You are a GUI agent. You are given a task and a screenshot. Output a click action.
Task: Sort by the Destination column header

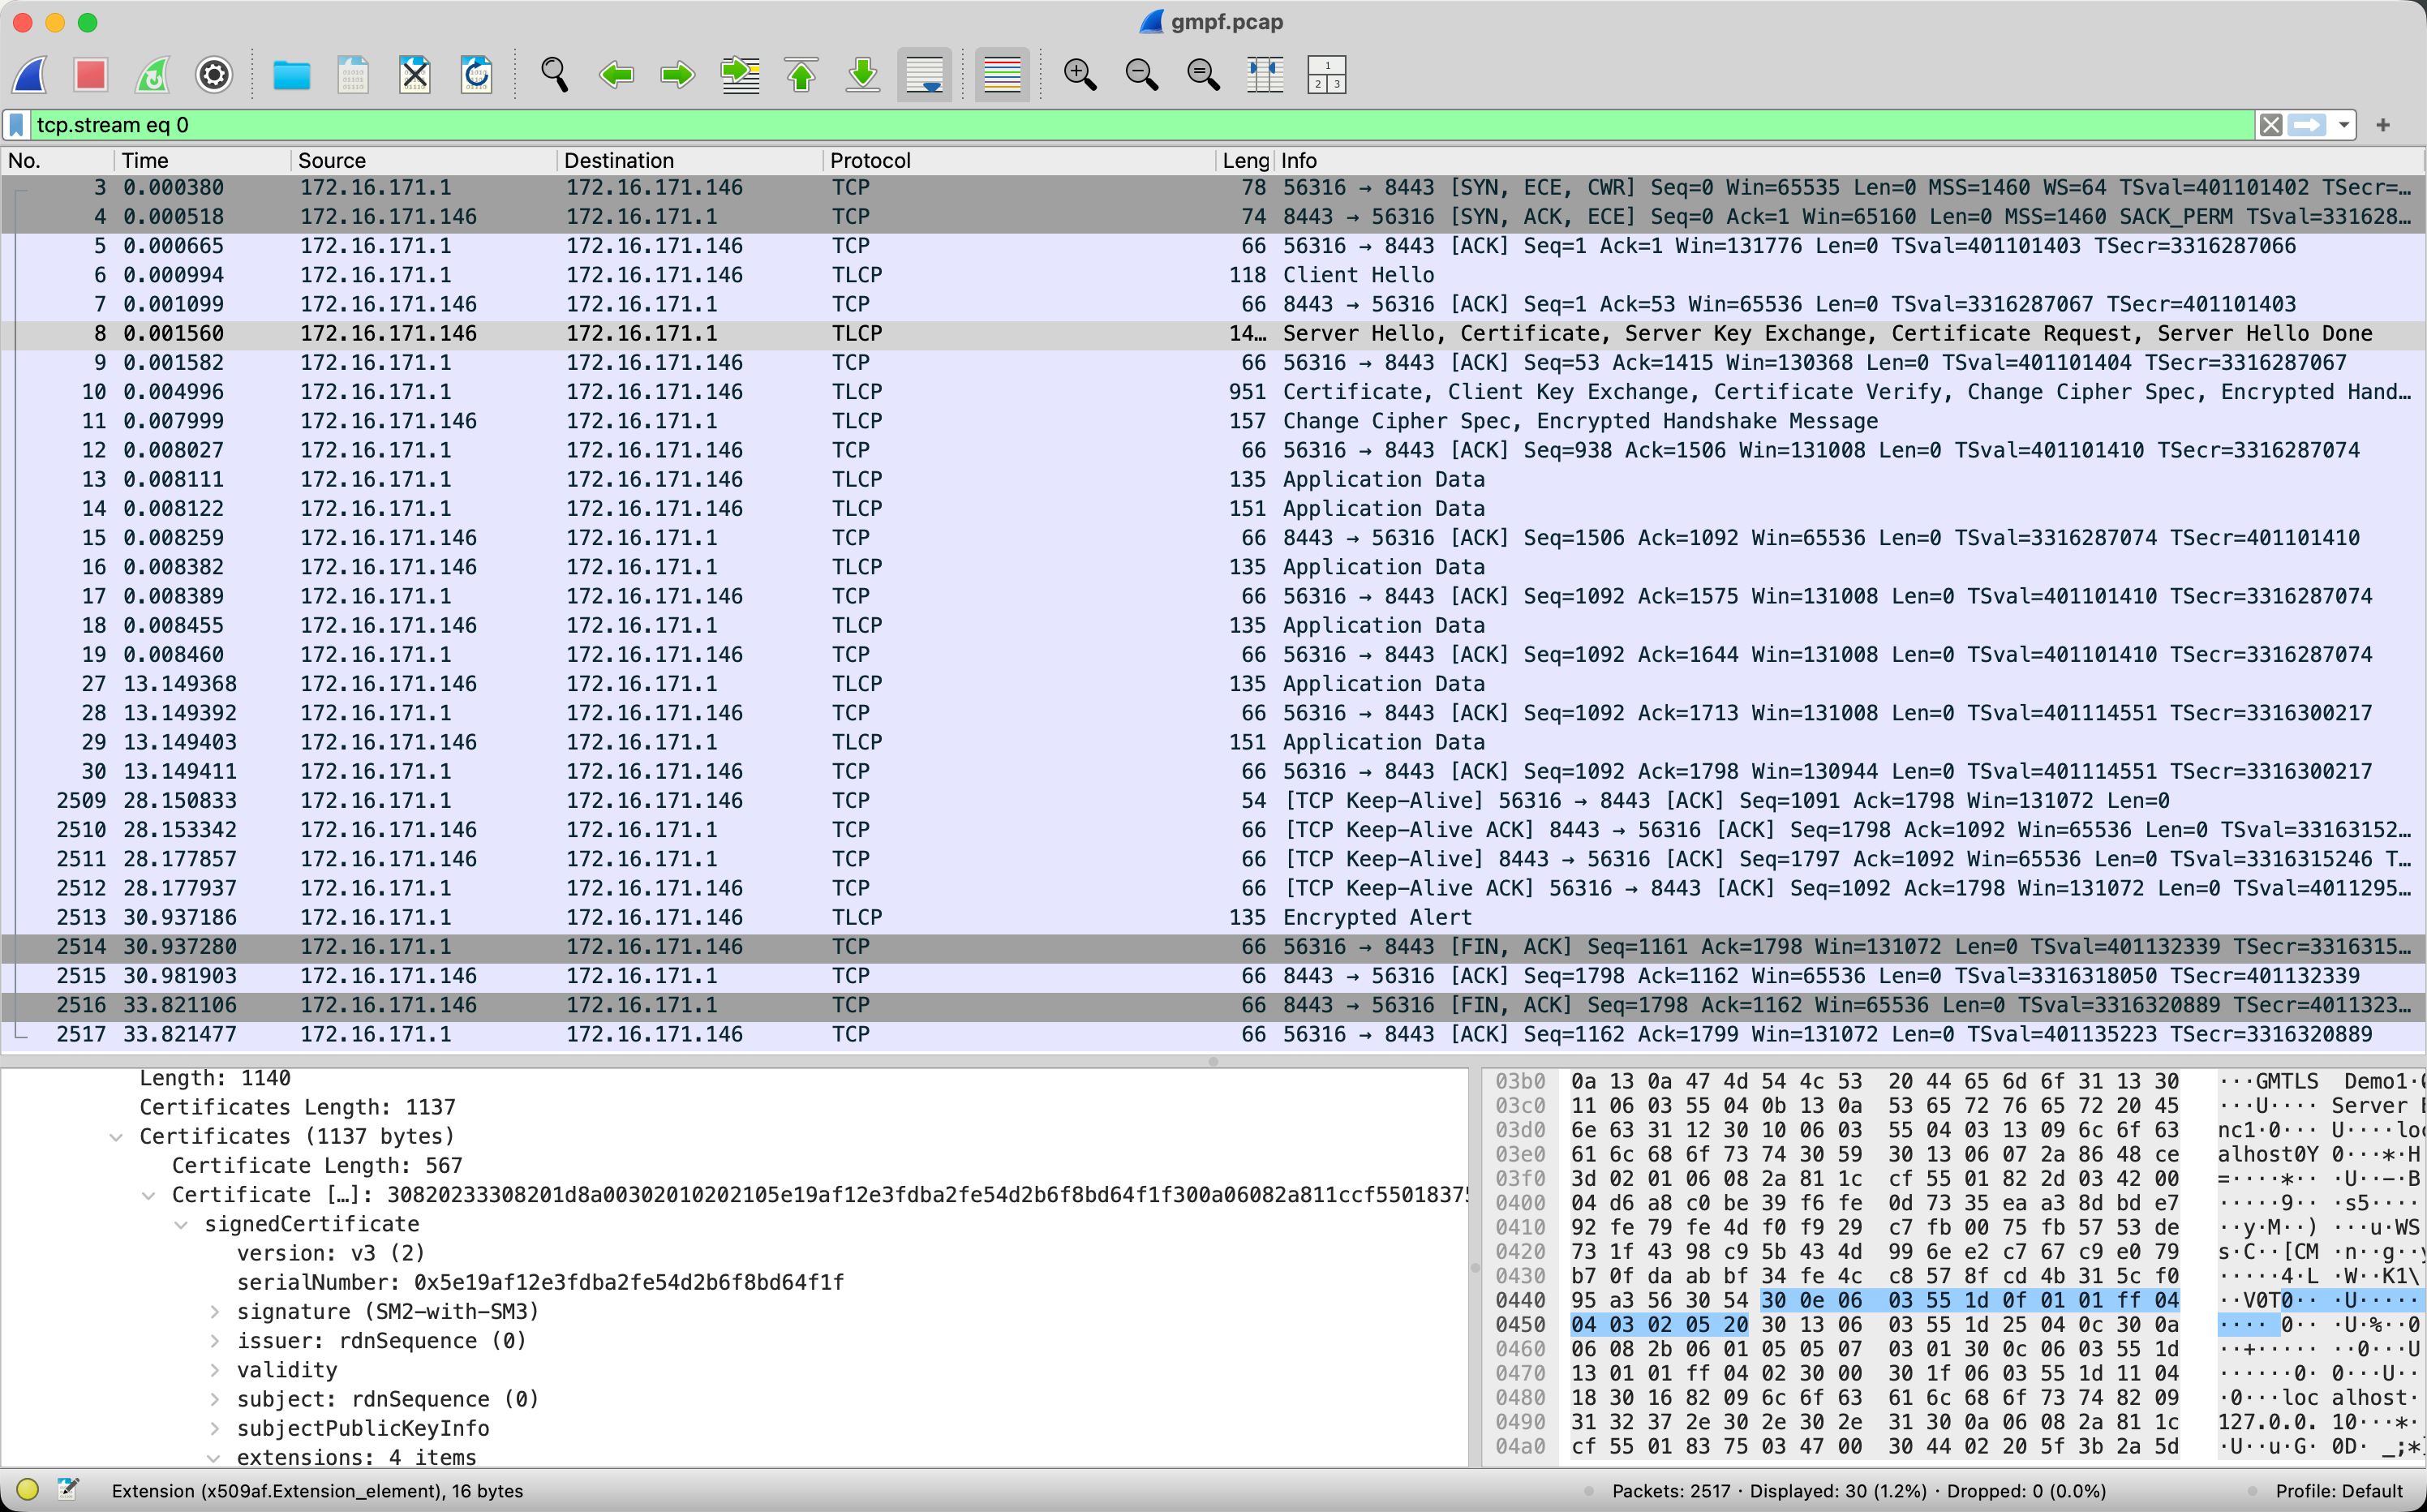[618, 160]
